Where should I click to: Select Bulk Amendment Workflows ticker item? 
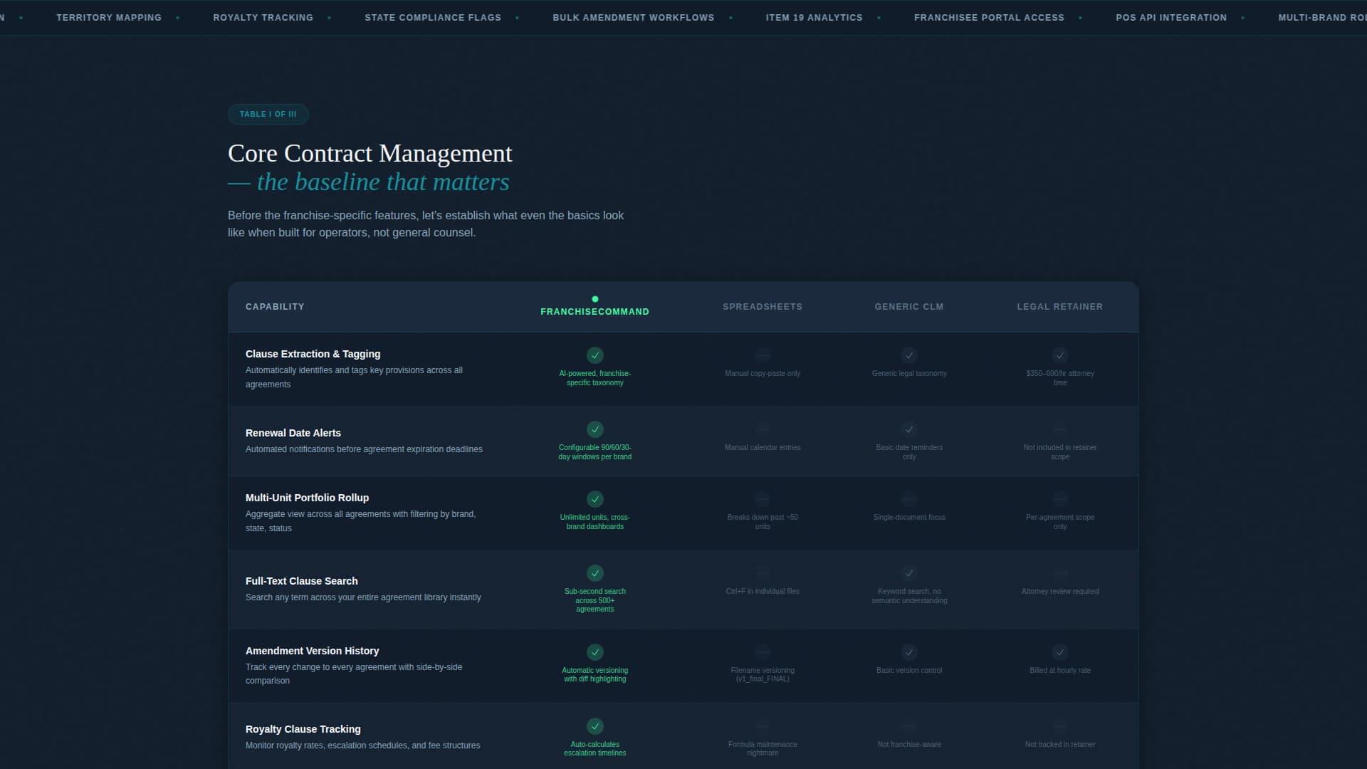[633, 17]
